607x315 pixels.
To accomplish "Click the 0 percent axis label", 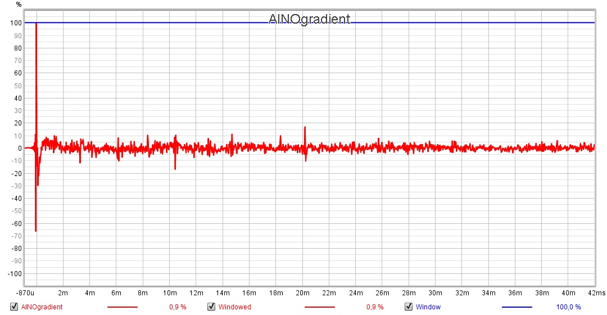I will [x=20, y=148].
